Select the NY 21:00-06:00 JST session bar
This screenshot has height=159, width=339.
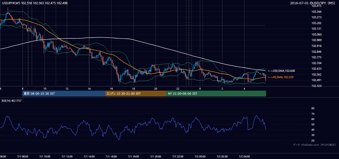[216, 94]
